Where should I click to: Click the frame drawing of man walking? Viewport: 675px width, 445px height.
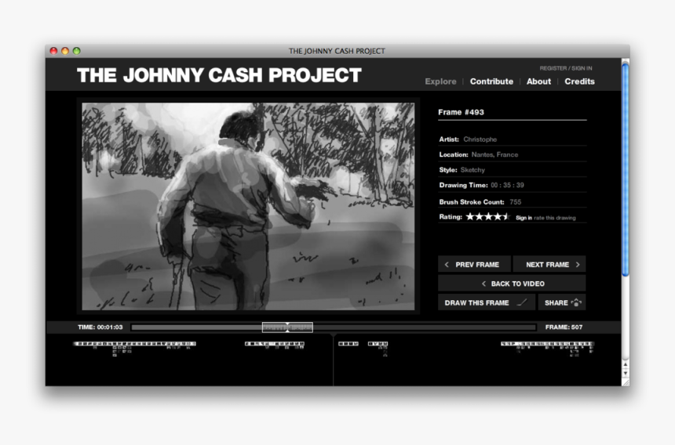248,206
